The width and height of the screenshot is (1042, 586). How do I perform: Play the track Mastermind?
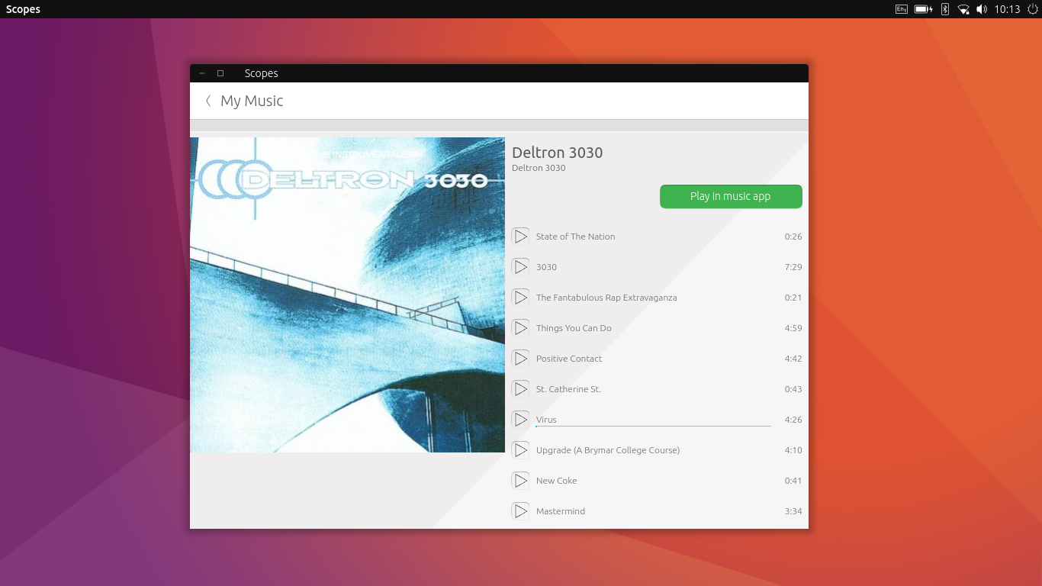click(x=520, y=511)
